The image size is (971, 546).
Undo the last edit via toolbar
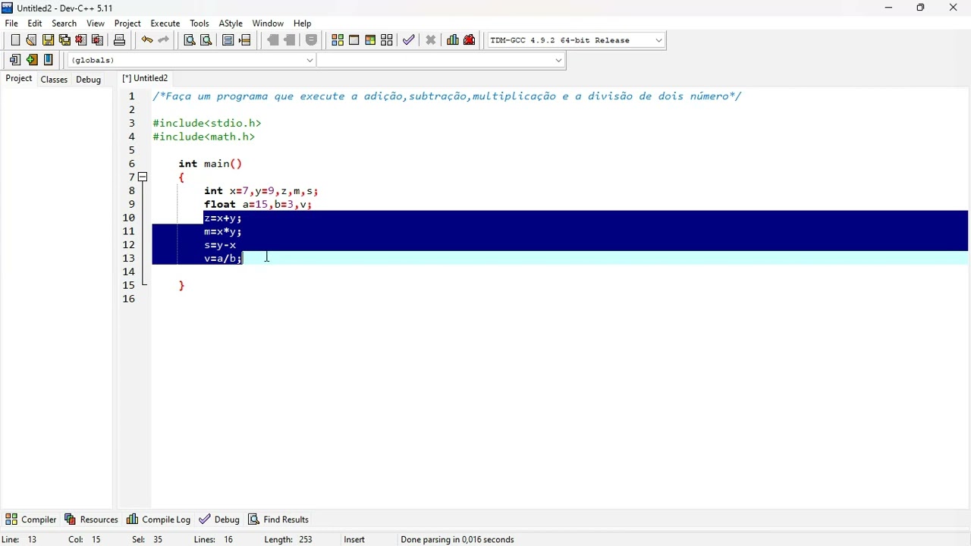click(147, 40)
